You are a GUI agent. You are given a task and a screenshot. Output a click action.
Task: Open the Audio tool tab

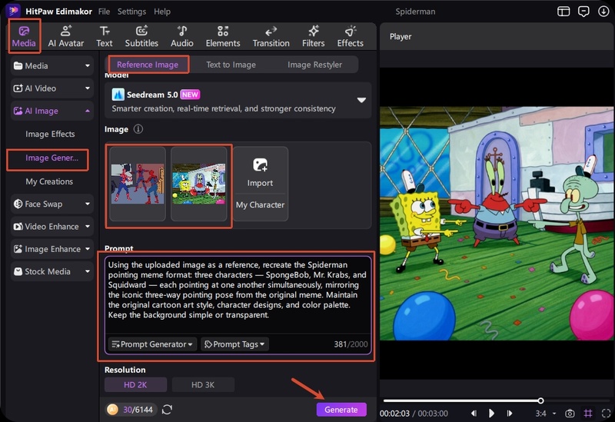182,36
